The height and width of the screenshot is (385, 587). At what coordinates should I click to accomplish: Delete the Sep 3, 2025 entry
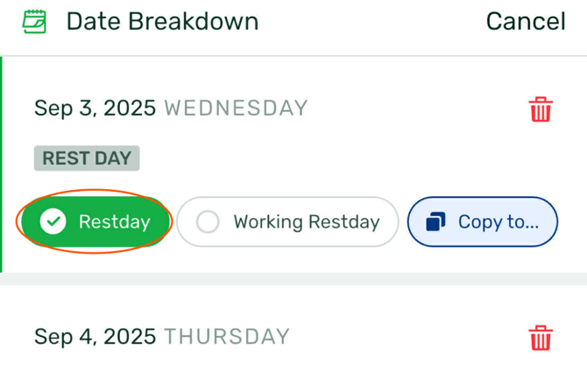(541, 109)
